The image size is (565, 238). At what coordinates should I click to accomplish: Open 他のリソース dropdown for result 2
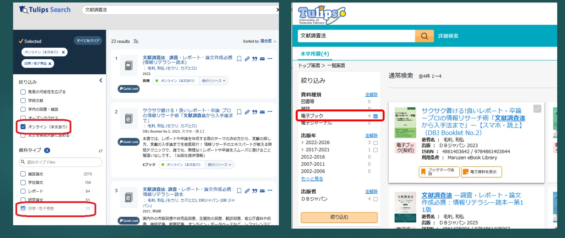(219, 165)
